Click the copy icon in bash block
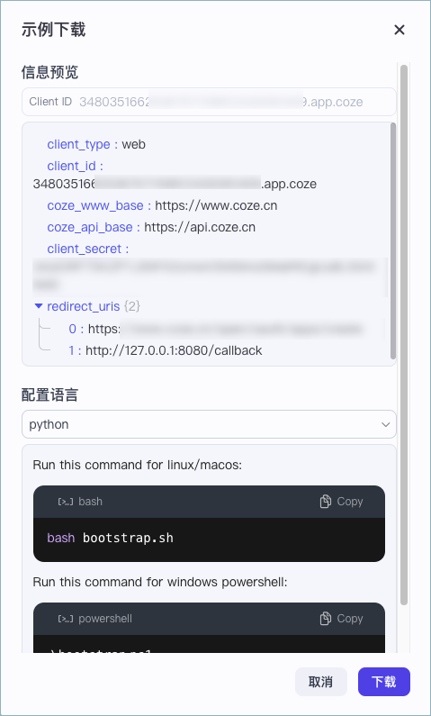Image resolution: width=431 pixels, height=716 pixels. [325, 502]
